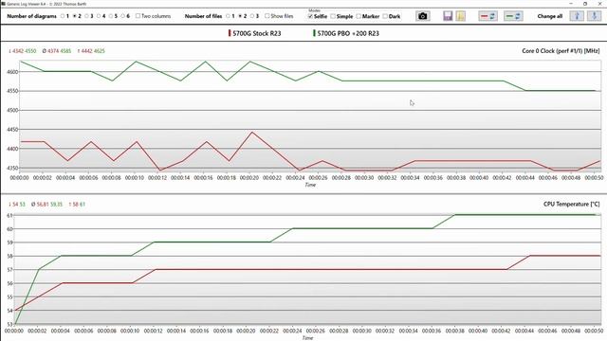Click the green legend color swatch
The image size is (607, 341).
[314, 33]
